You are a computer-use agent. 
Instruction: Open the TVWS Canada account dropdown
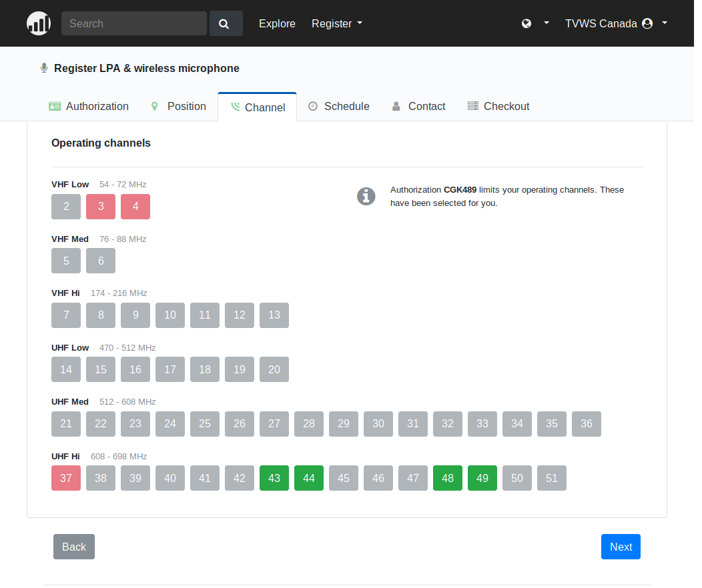click(x=615, y=23)
